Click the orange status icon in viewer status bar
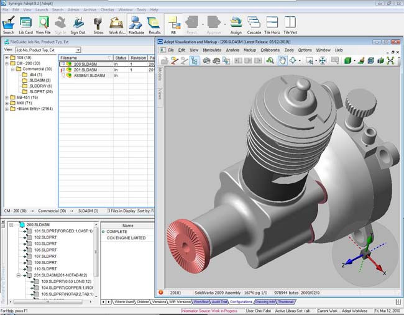The image size is (404, 315). point(161,293)
